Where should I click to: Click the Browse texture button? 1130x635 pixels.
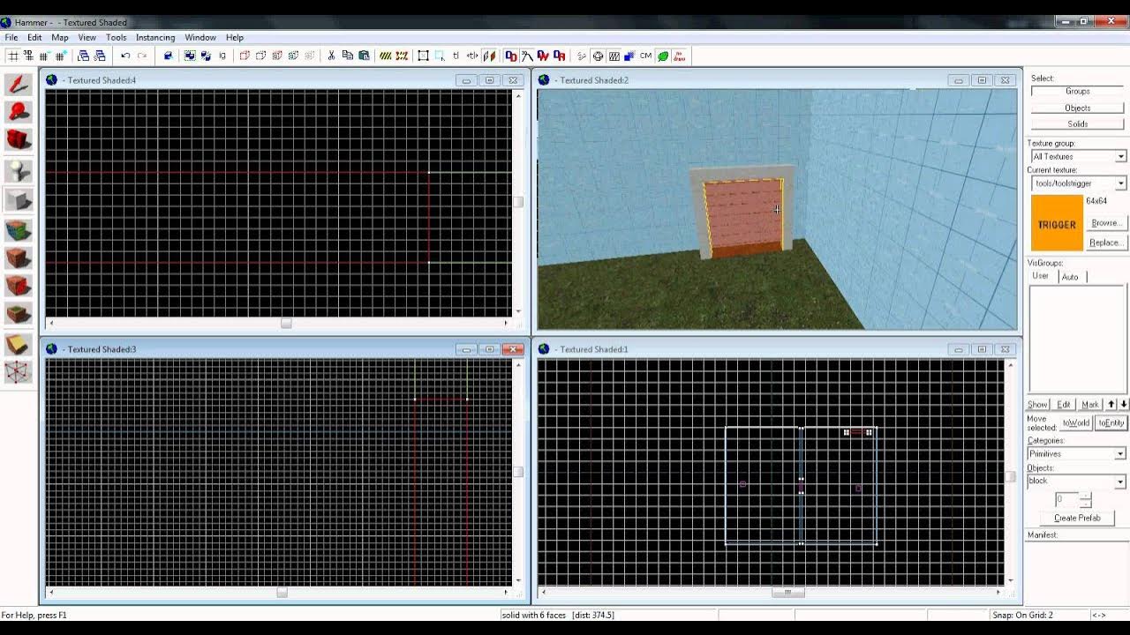point(1105,223)
